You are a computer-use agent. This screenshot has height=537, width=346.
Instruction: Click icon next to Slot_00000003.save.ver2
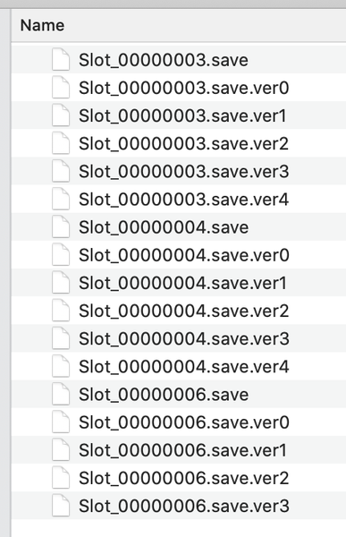click(x=61, y=143)
